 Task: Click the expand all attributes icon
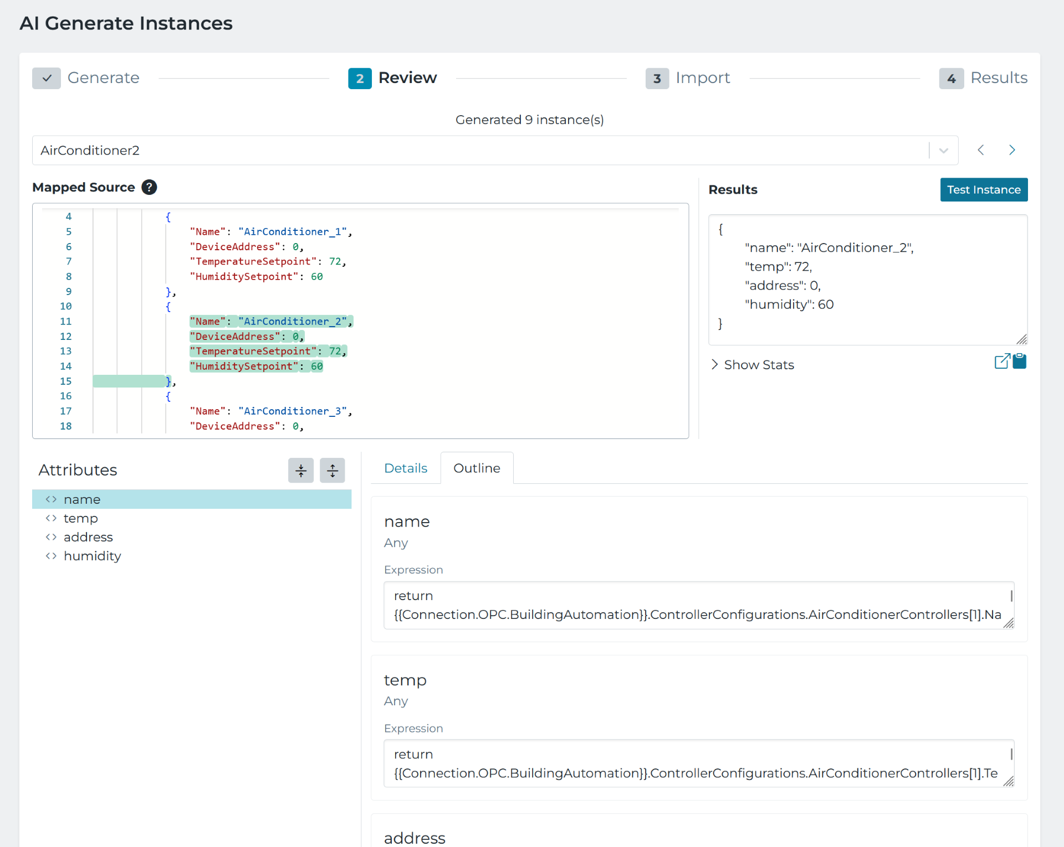pyautogui.click(x=332, y=471)
